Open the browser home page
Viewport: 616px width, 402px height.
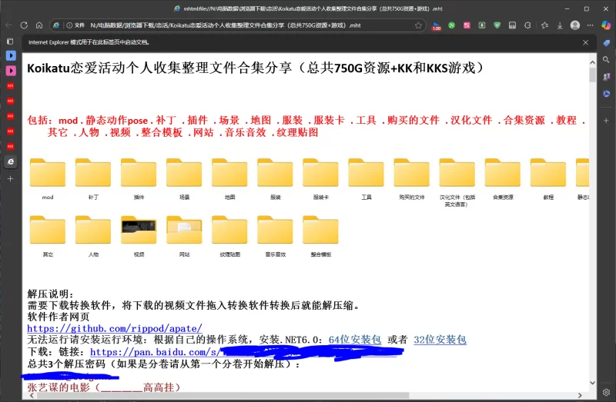tap(39, 25)
